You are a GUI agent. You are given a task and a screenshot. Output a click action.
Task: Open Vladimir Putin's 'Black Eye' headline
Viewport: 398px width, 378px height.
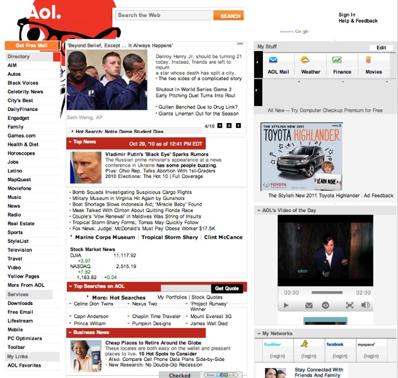pos(156,154)
